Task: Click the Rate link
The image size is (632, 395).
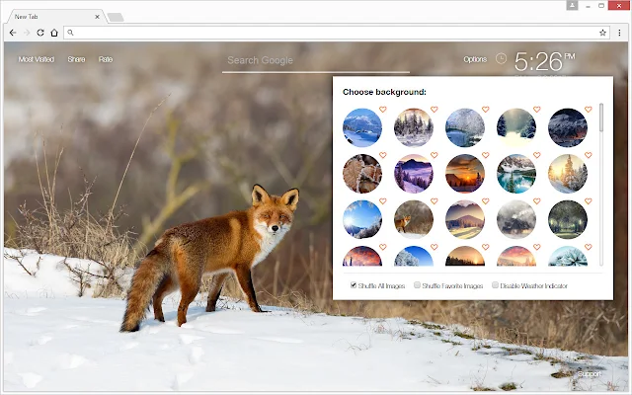Action: pyautogui.click(x=106, y=59)
